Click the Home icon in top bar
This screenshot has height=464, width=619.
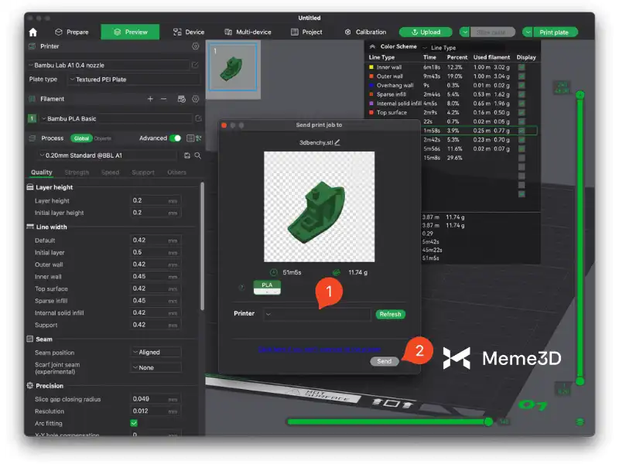click(32, 32)
